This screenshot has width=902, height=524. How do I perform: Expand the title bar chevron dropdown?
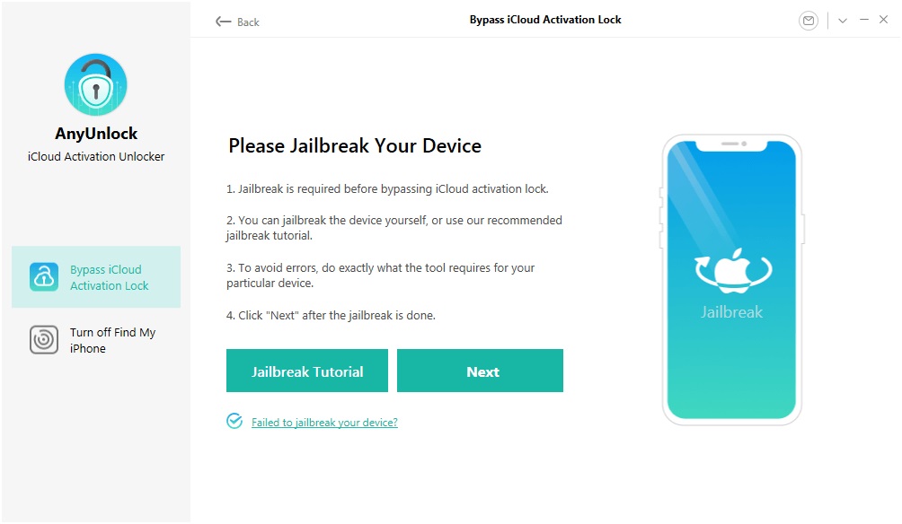pyautogui.click(x=843, y=20)
